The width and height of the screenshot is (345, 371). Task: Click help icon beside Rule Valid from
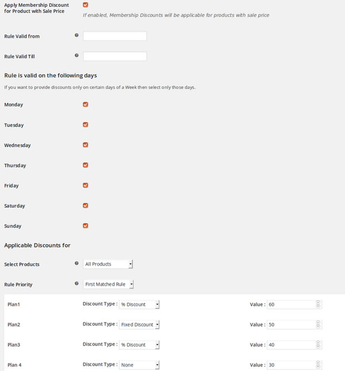[x=76, y=35]
